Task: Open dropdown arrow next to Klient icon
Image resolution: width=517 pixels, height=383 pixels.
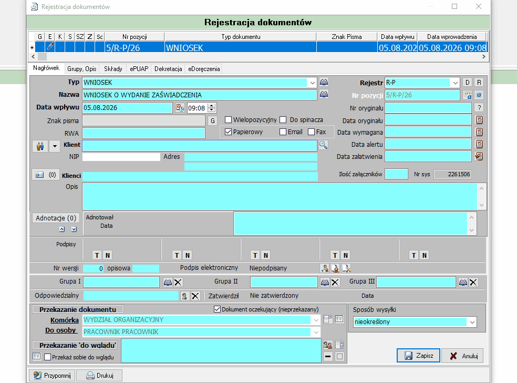Action: (55, 146)
